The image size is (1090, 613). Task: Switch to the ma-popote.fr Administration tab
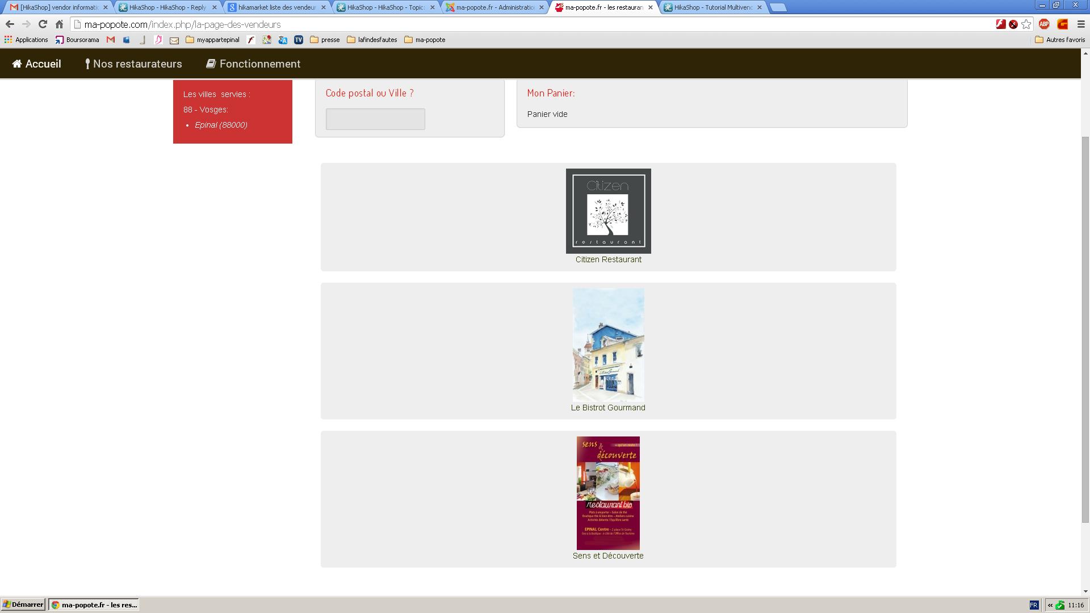(x=494, y=7)
